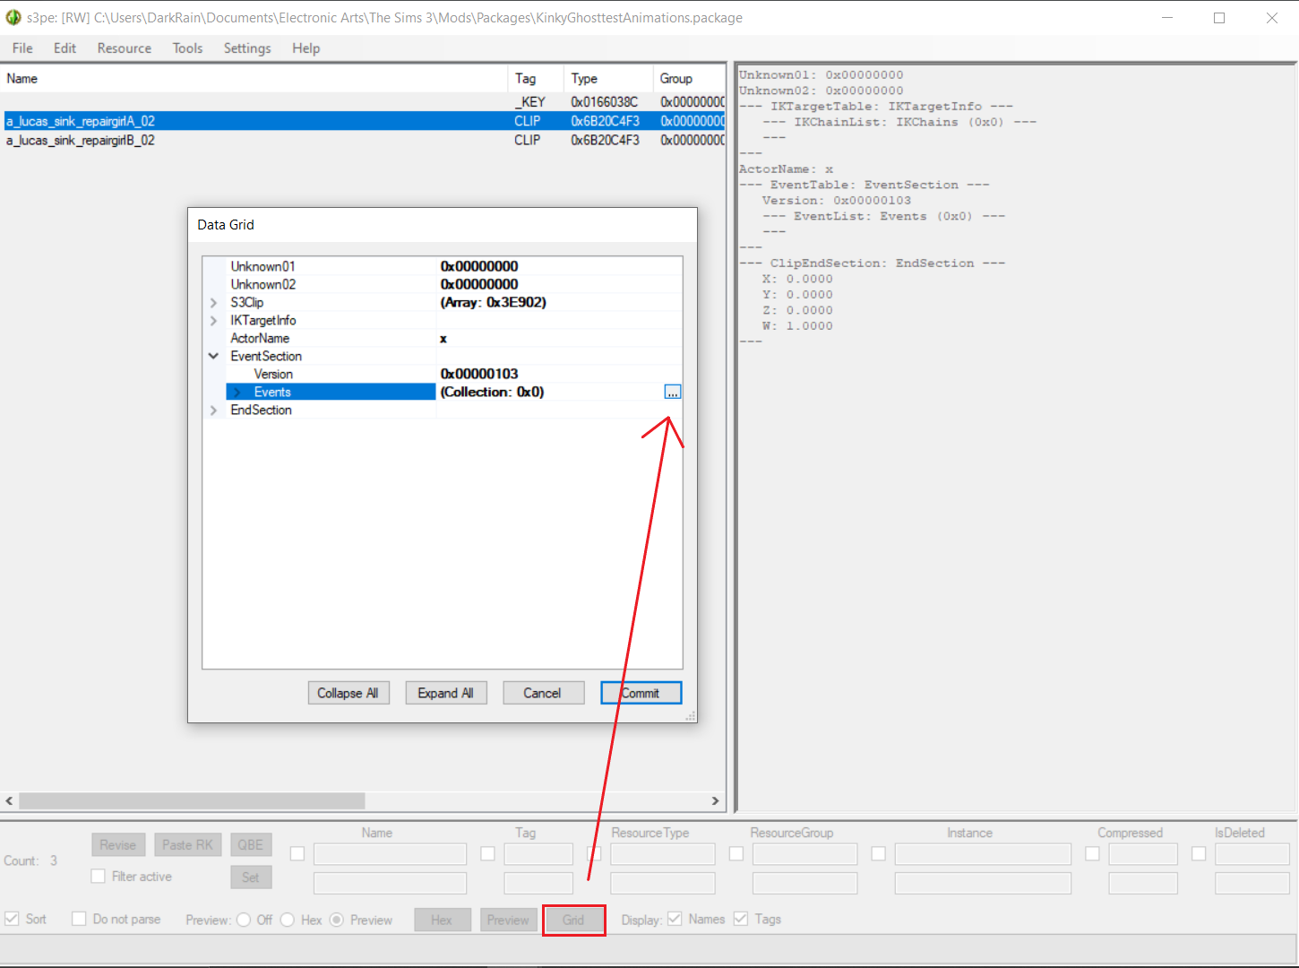The height and width of the screenshot is (968, 1299).
Task: Open the Events collection editor ellipsis button
Action: [x=673, y=392]
